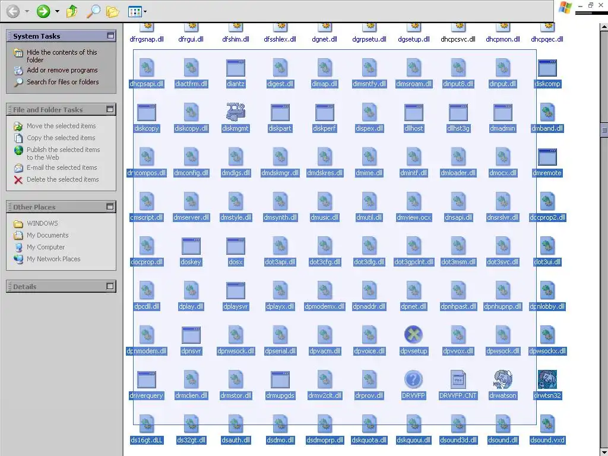Image resolution: width=608 pixels, height=456 pixels.
Task: Click Hide the contents of this folder
Action: click(x=62, y=56)
